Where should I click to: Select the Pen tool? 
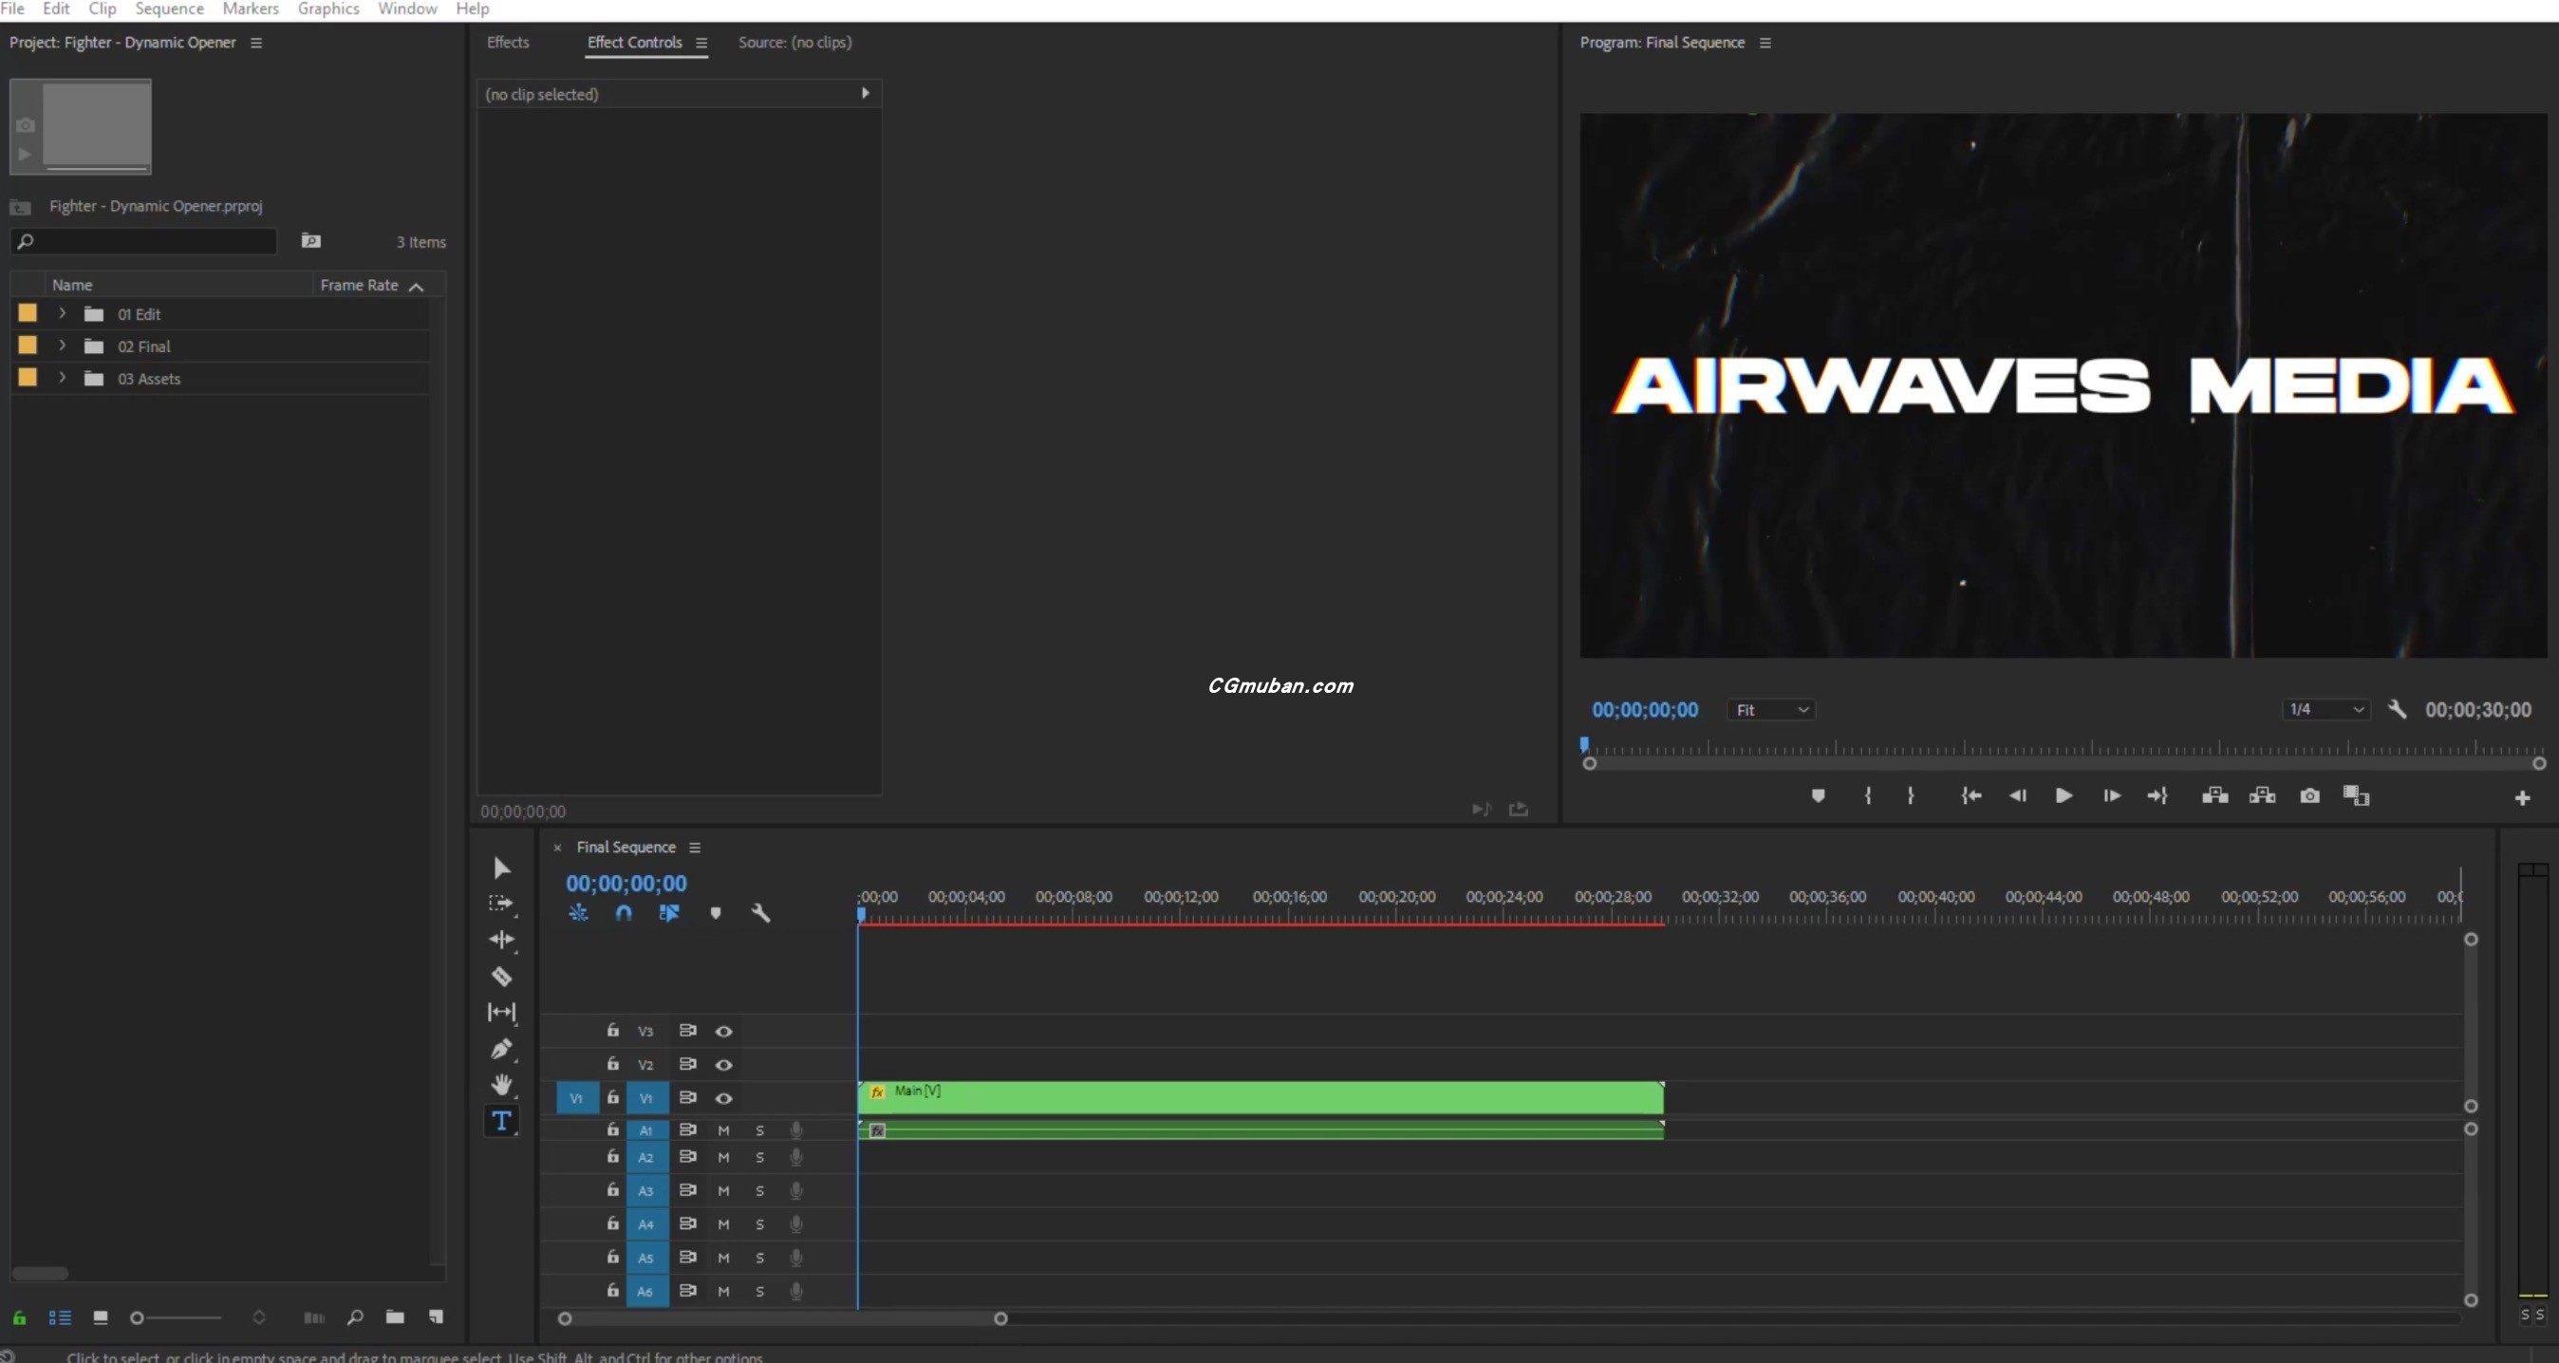502,1049
